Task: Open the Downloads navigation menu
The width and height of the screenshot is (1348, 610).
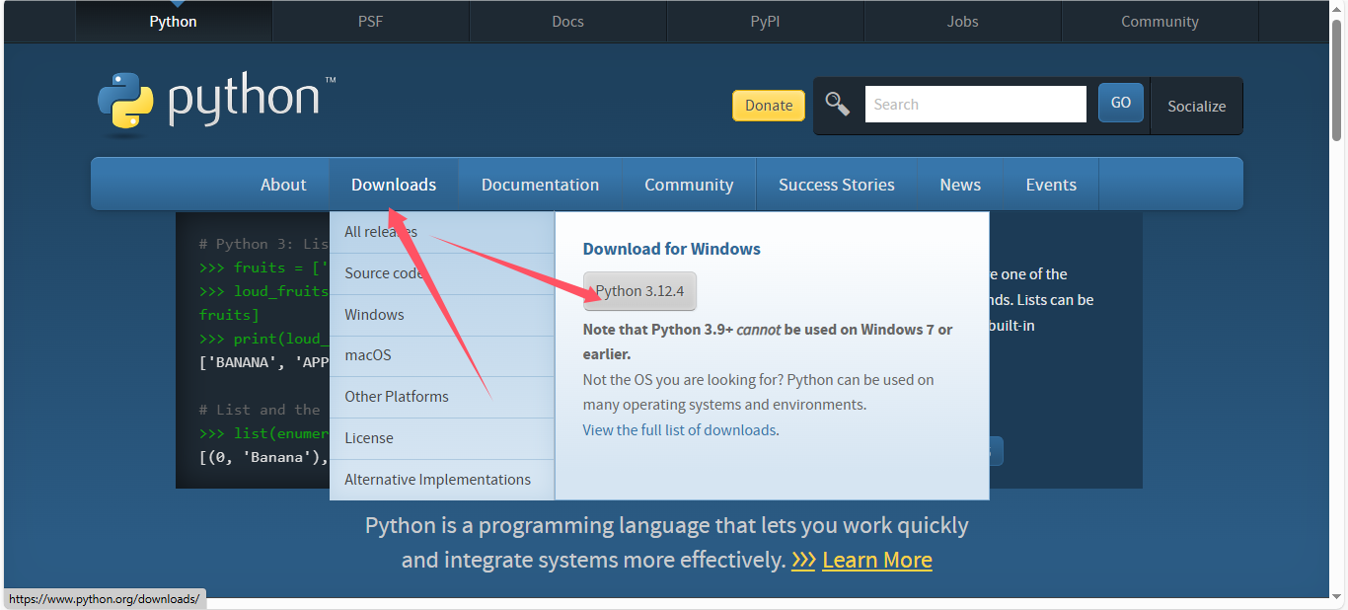Action: (394, 185)
